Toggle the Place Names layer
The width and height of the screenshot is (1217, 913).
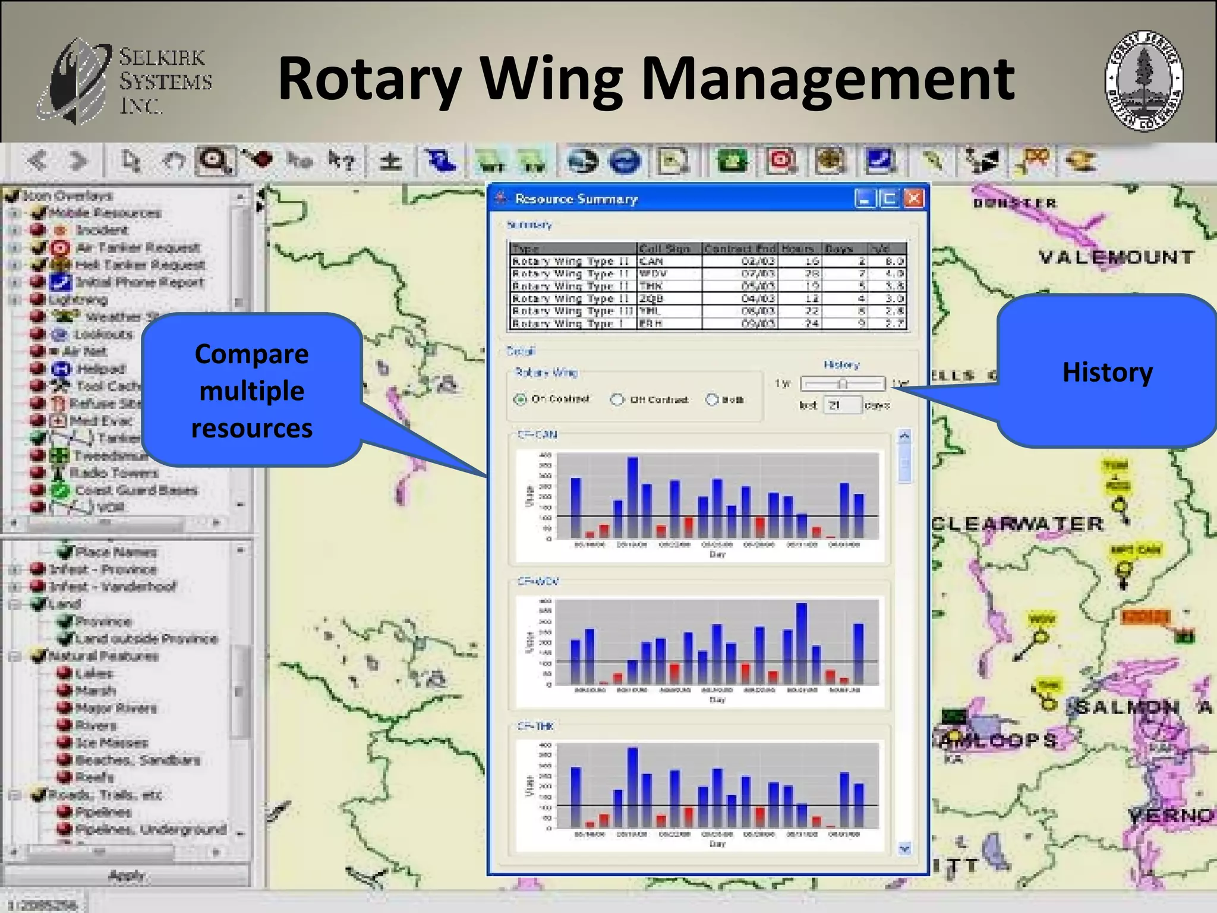pos(64,552)
